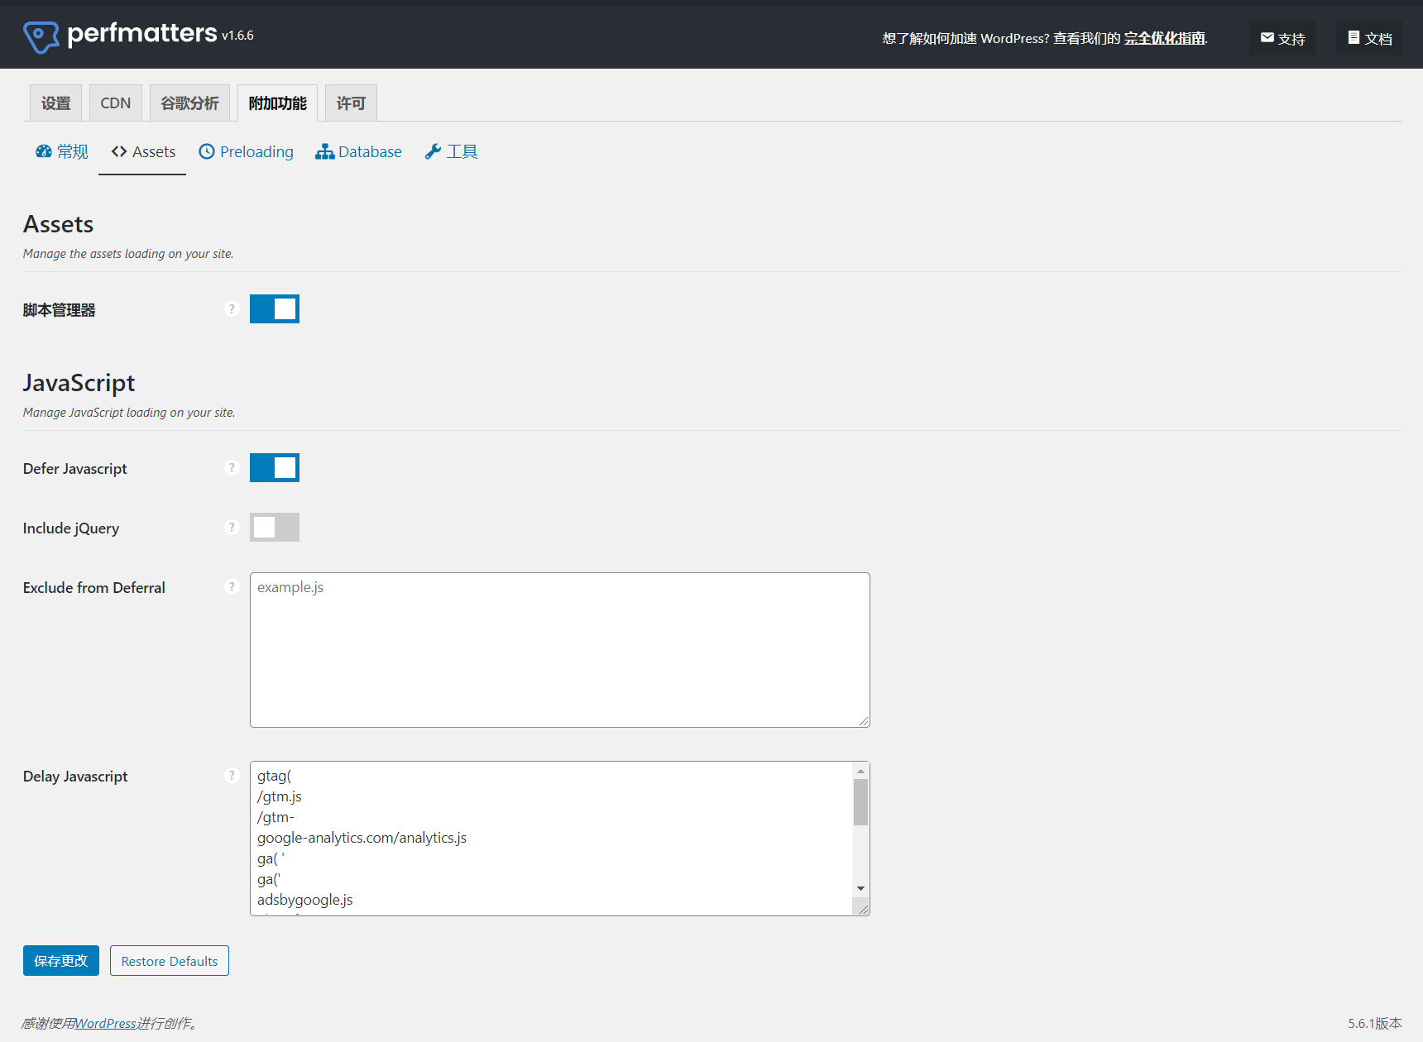Screen dimensions: 1423x1042
Task: Click the Assets section heading
Action: (x=58, y=224)
